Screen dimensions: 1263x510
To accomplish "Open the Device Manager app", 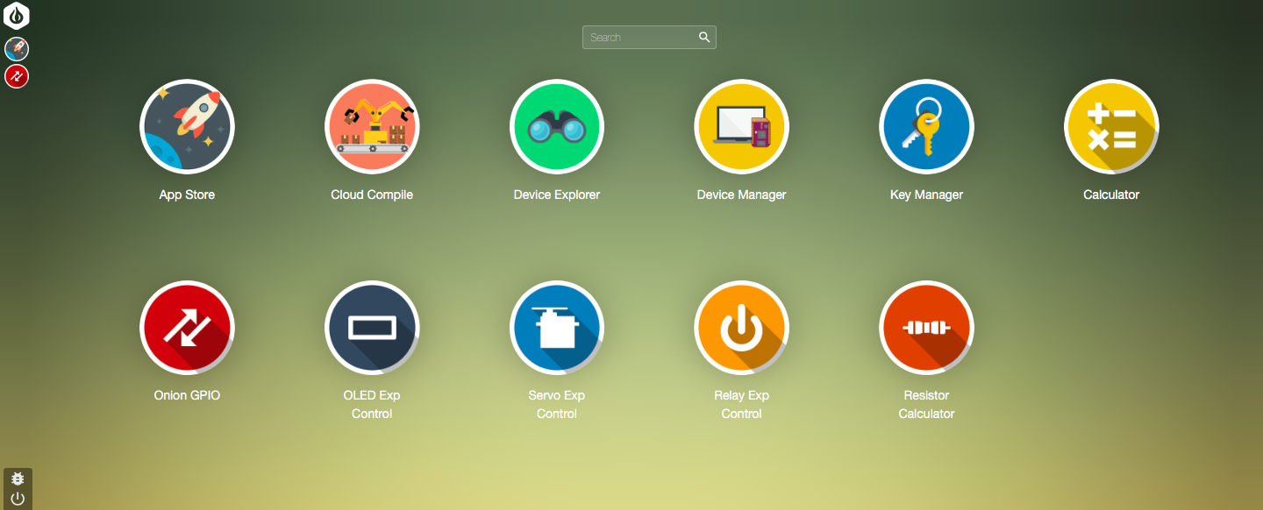I will point(742,127).
